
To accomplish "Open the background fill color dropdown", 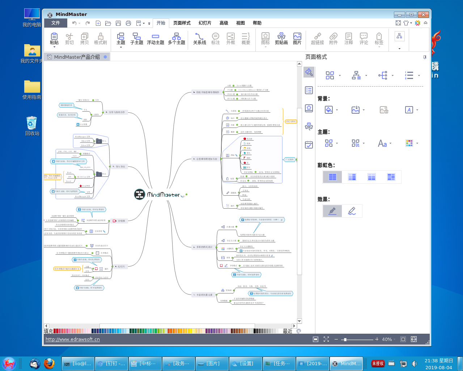I will pos(331,110).
